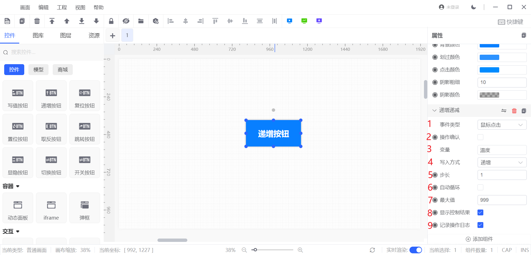
Task: Click the 点击颜色 color swatch
Action: [x=489, y=70]
